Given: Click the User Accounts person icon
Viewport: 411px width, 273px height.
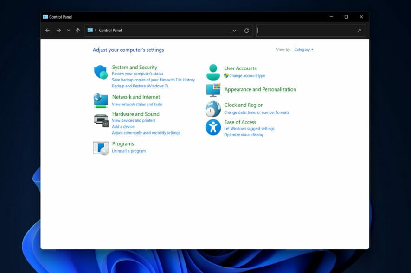Looking at the screenshot, I should tap(213, 72).
